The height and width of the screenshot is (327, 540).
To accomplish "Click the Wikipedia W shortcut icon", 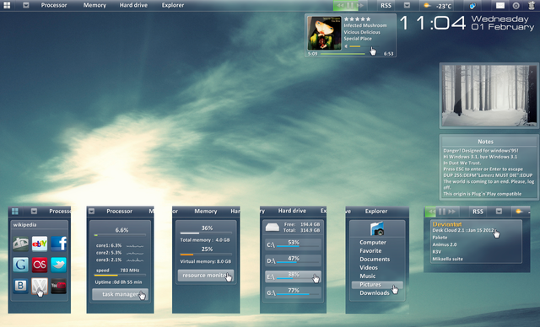I will click(x=40, y=286).
